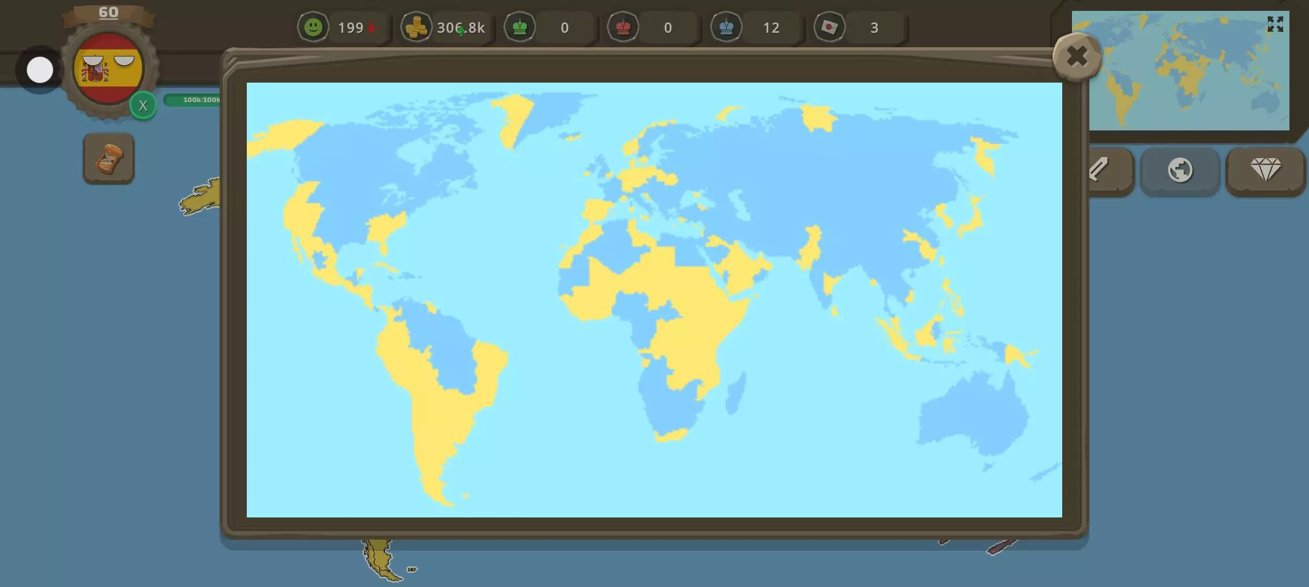Screen dimensions: 1309x587
Task: Click the green crown icon
Action: point(520,27)
